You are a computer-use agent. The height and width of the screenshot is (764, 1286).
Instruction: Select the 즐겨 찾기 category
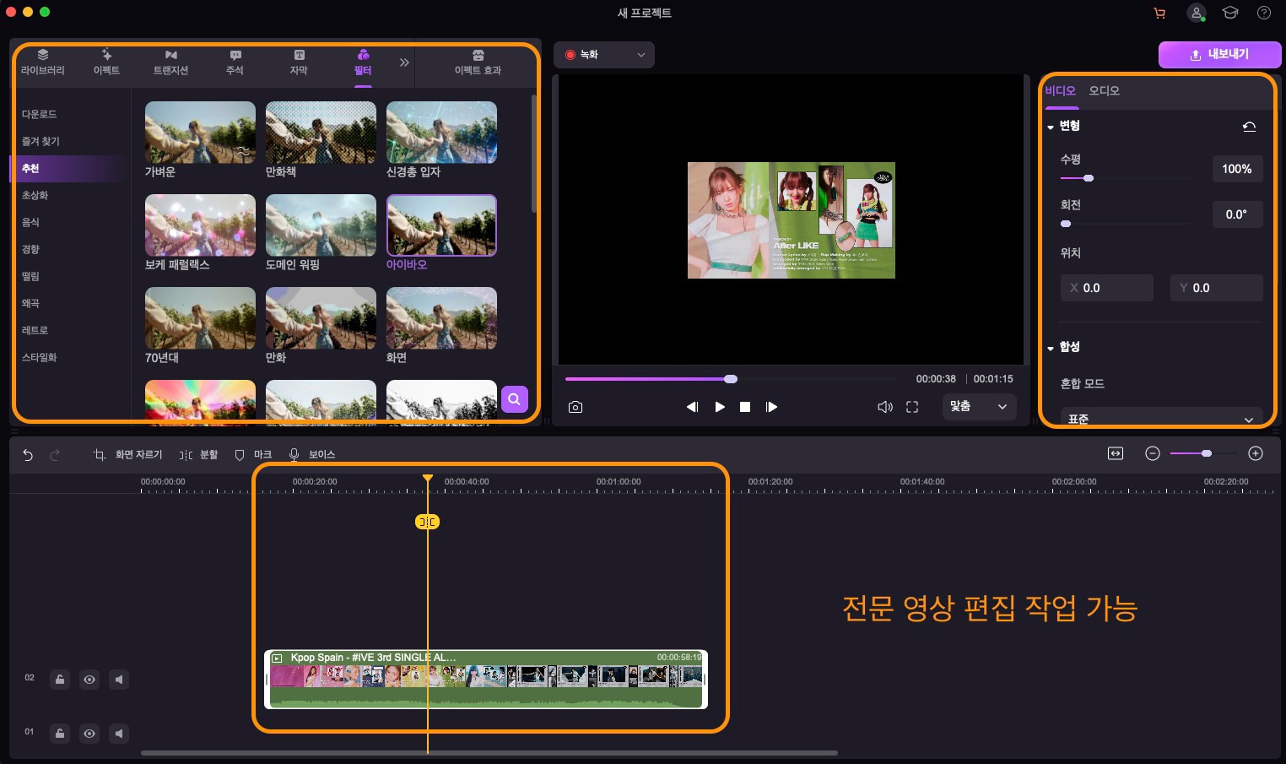[41, 141]
